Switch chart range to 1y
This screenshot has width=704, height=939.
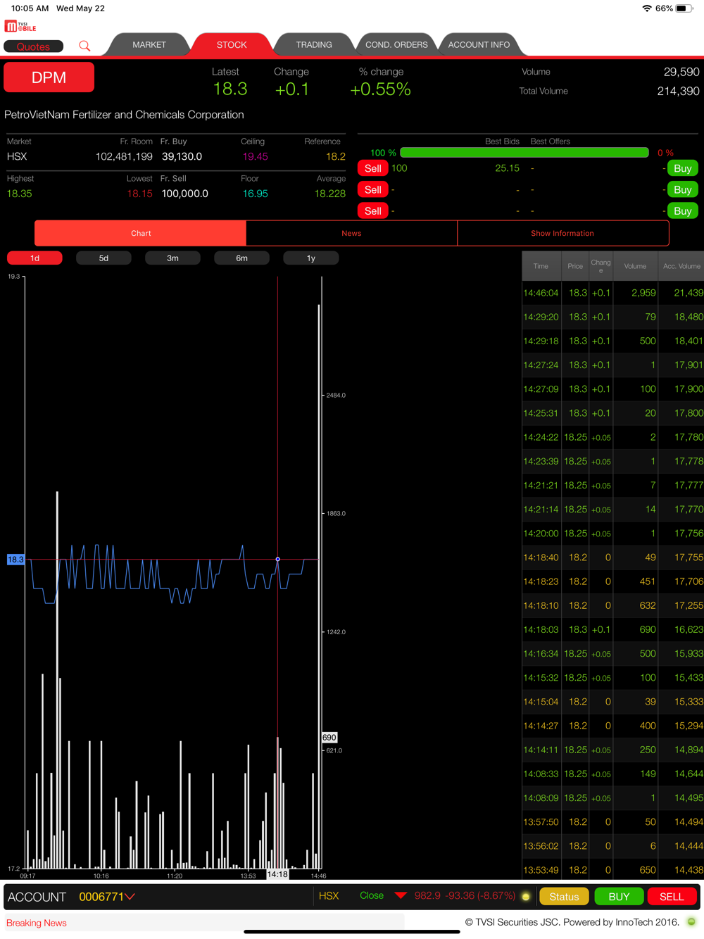311,258
